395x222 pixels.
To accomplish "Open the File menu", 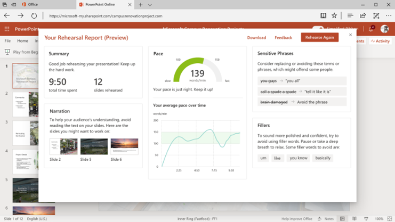I will tap(7, 41).
